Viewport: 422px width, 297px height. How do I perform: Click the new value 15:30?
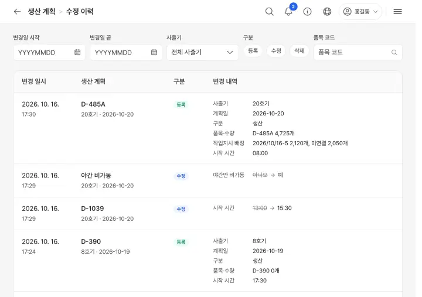coord(284,208)
